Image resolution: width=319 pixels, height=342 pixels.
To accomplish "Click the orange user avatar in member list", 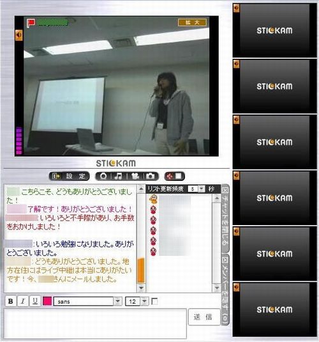I will point(153,199).
